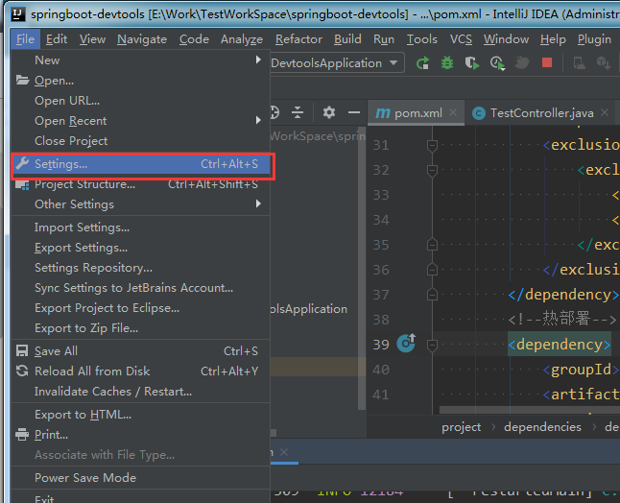Click the dependencies breadcrumb

tap(542, 427)
